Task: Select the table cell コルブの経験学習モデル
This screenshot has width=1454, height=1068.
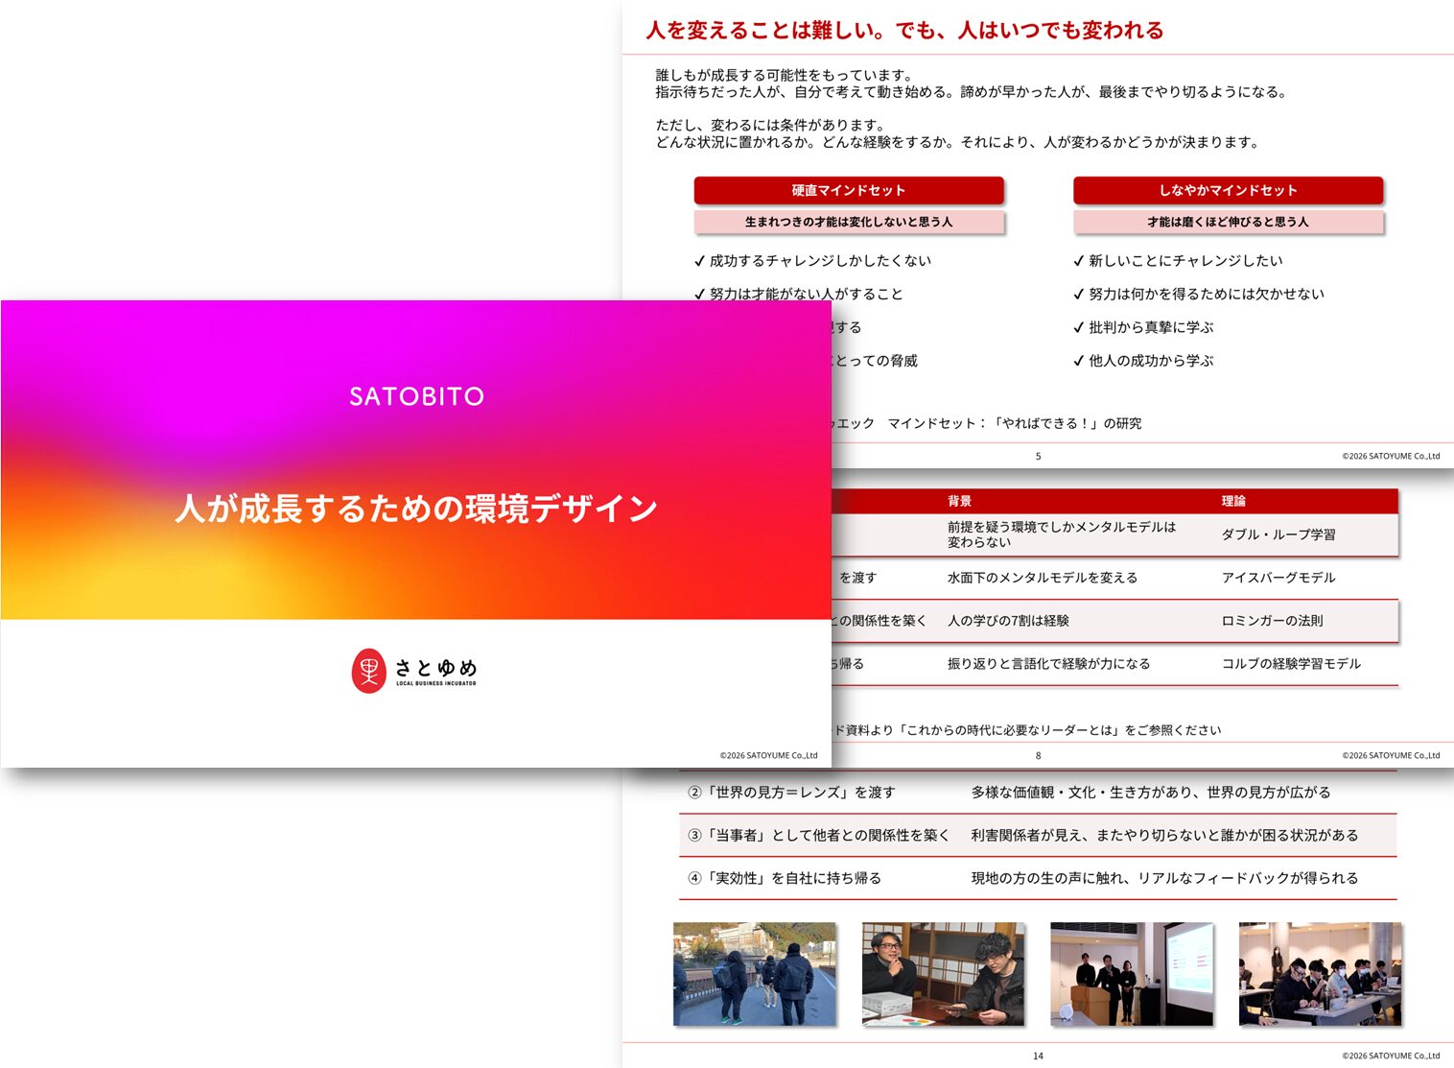Action: click(x=1291, y=663)
